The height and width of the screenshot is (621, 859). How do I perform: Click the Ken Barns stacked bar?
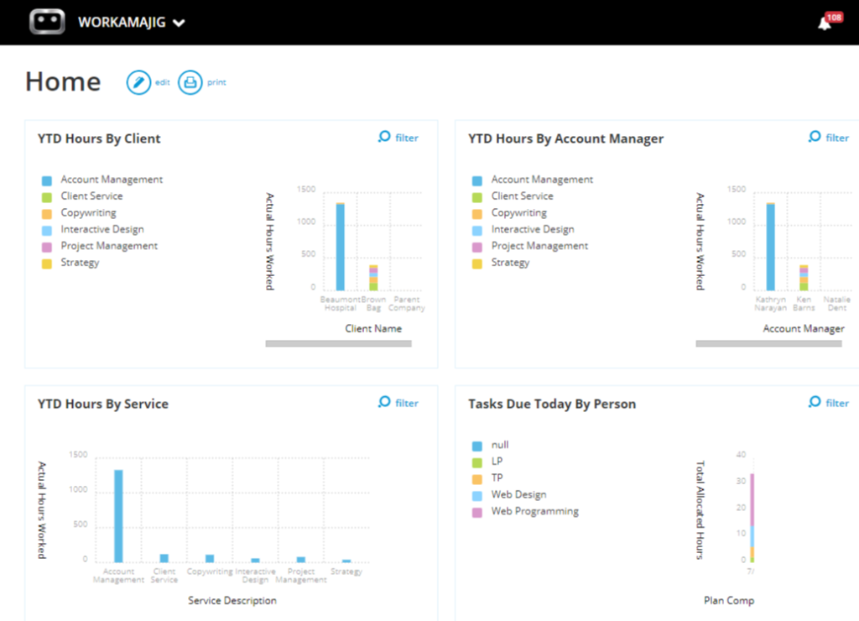pyautogui.click(x=804, y=279)
